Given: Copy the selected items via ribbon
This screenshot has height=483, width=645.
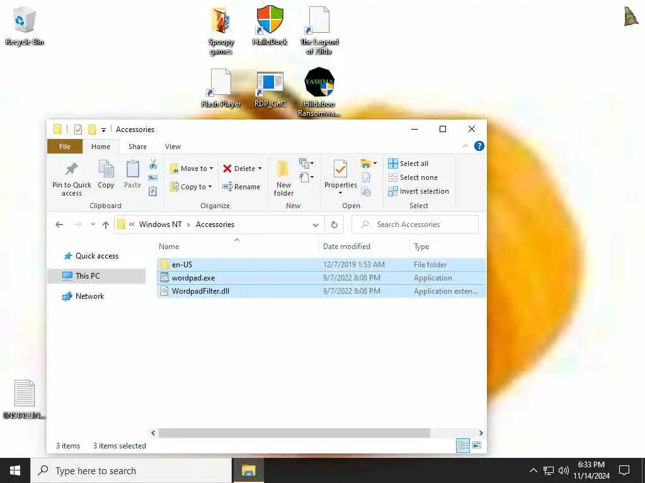Looking at the screenshot, I should (x=106, y=174).
